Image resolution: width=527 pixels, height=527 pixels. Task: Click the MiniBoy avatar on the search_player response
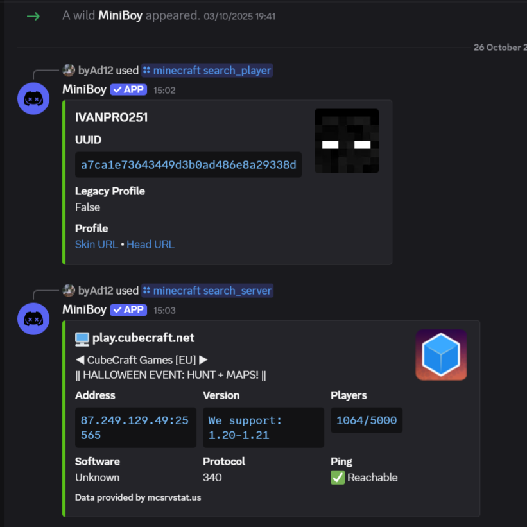coord(33,98)
